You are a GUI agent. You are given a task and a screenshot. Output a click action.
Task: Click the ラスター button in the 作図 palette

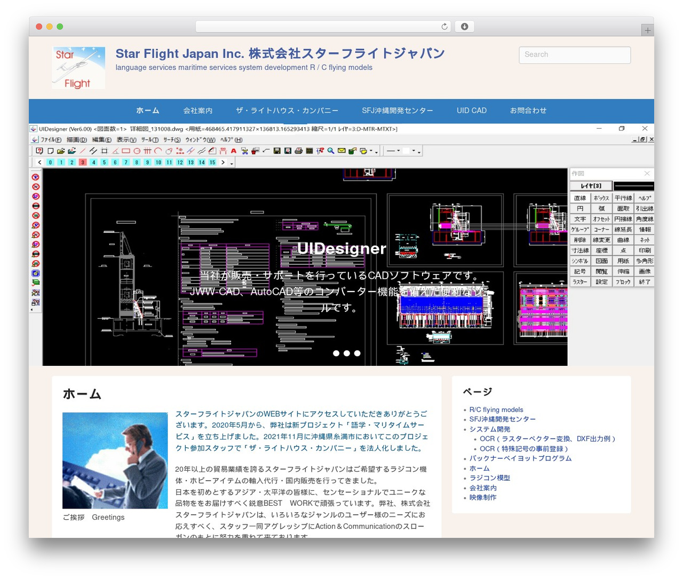[x=580, y=282]
